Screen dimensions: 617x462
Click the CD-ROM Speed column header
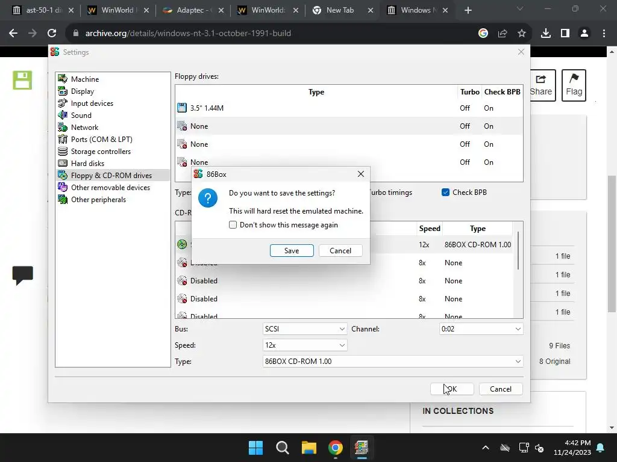(x=429, y=229)
